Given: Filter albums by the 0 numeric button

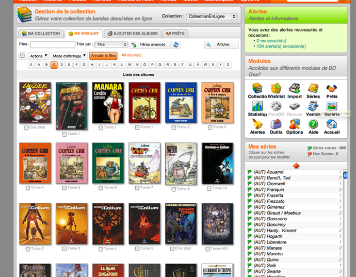Looking at the screenshot, I should pos(31,64).
